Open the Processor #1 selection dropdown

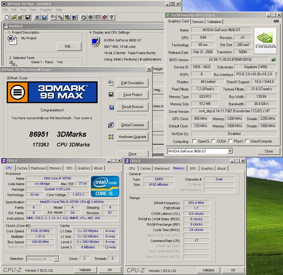tap(56, 259)
